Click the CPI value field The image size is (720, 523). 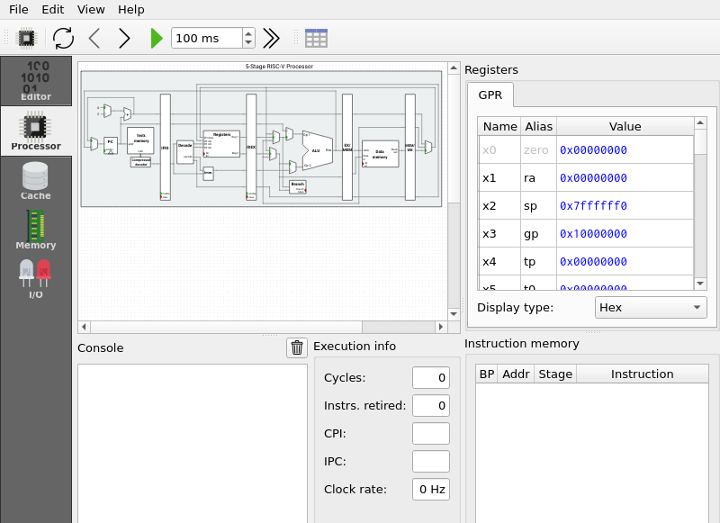(x=431, y=434)
